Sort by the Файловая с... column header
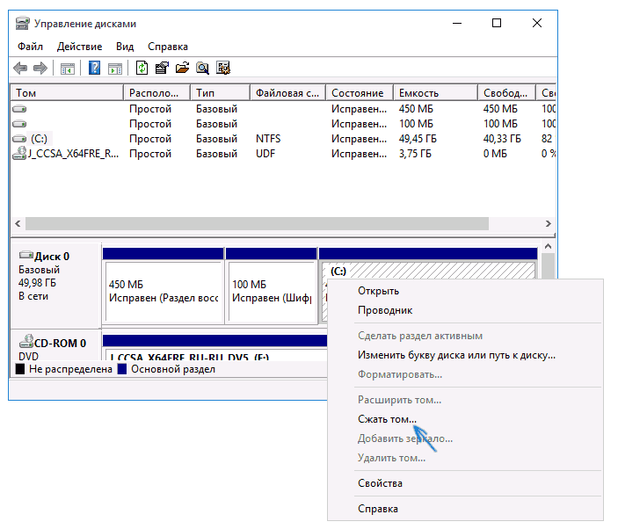This screenshot has width=618, height=529. pos(287,93)
